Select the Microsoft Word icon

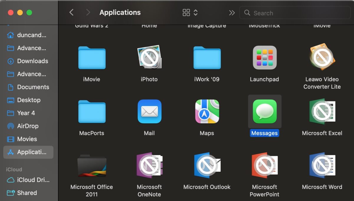(x=322, y=165)
